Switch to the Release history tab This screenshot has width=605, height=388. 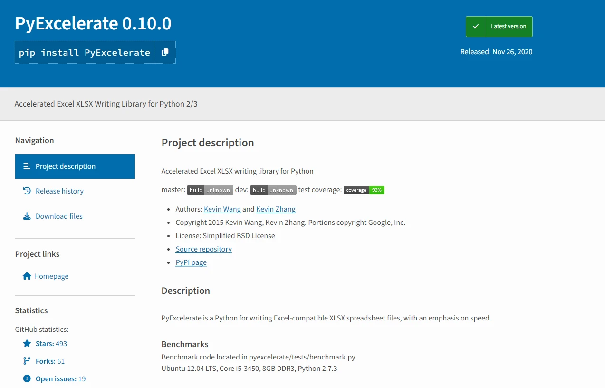click(x=59, y=191)
